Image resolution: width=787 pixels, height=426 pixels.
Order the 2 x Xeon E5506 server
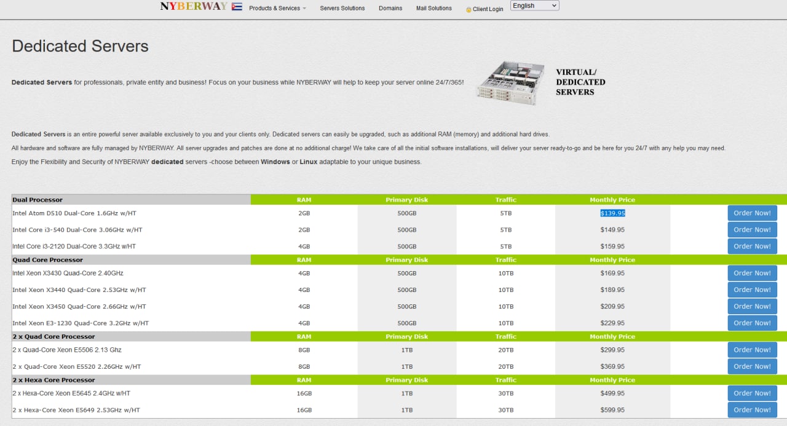pyautogui.click(x=752, y=350)
